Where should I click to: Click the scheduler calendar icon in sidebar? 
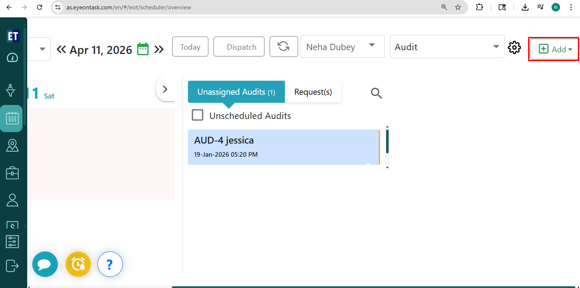coord(12,118)
